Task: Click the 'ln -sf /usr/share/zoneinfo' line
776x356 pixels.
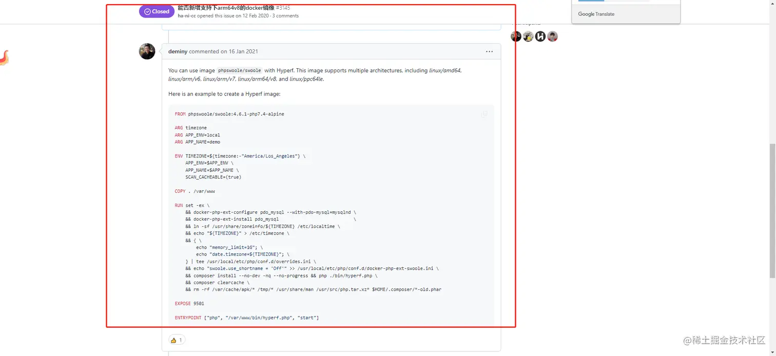Action: click(x=262, y=226)
